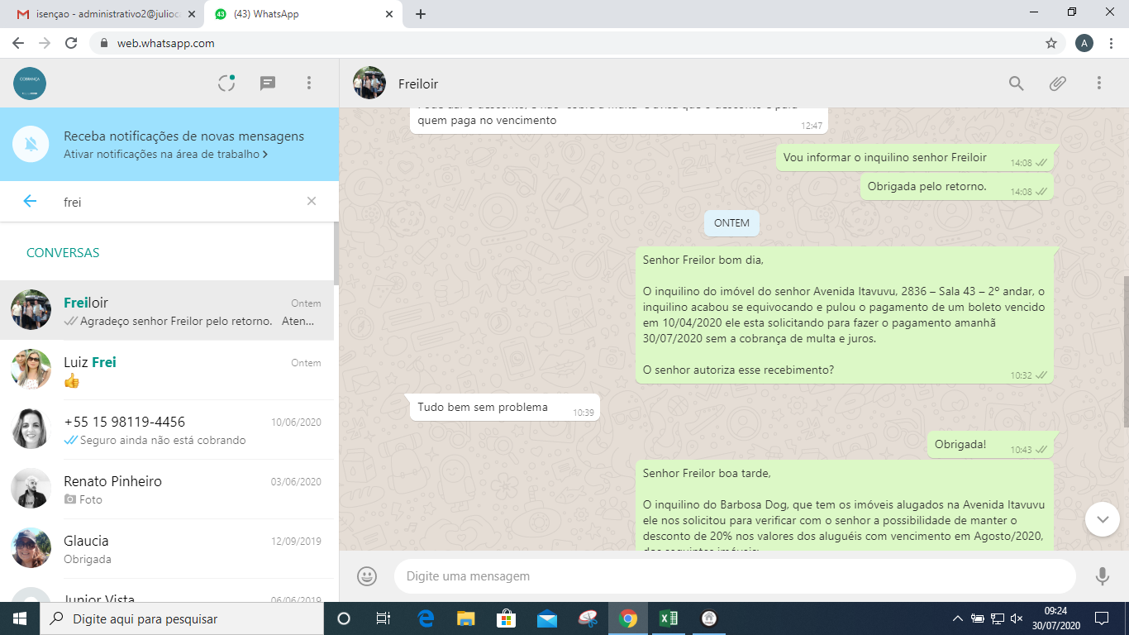This screenshot has height=635, width=1129.
Task: Click the paperclip attach icon
Action: tap(1058, 84)
